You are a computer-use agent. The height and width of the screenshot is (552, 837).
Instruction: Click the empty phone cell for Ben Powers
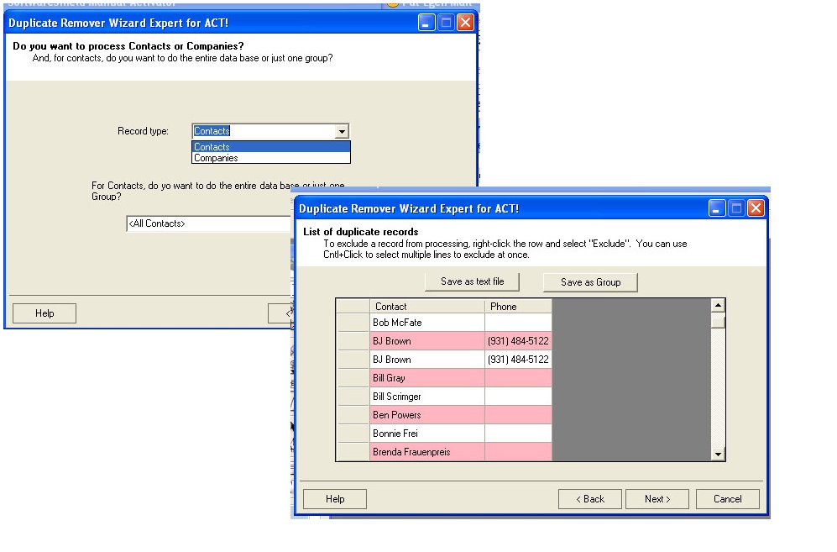point(518,415)
